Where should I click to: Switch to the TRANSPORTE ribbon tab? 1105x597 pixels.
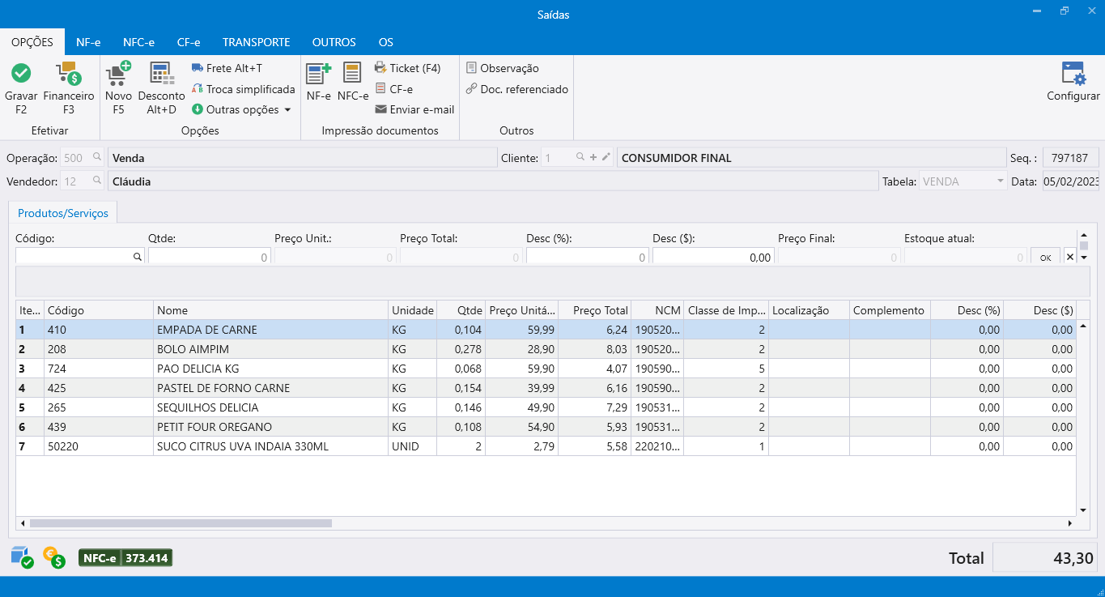[x=256, y=42]
